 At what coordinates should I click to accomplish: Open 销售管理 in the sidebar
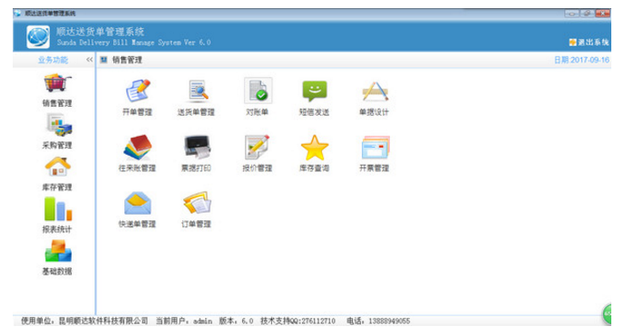coord(57,90)
